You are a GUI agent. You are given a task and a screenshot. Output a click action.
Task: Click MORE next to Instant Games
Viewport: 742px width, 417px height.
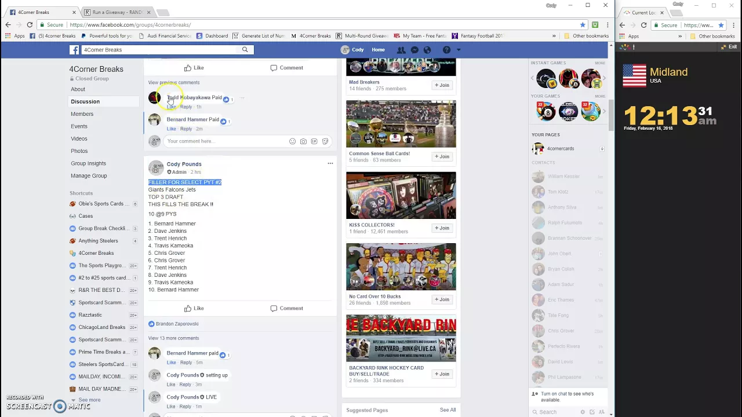tap(599, 63)
